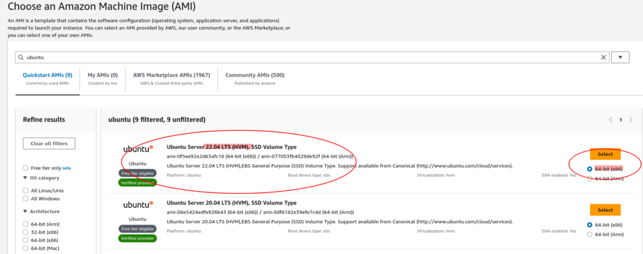The width and height of the screenshot is (643, 254).
Task: Check 64-bit (x86) architecture filter
Action: (26, 240)
